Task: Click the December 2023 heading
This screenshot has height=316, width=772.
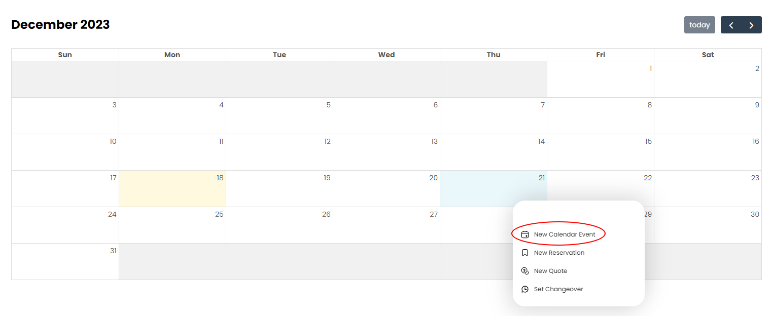Action: tap(60, 24)
